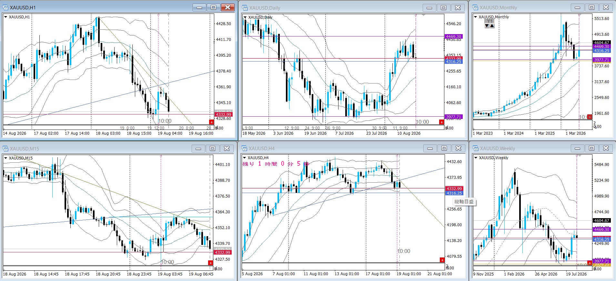Minimize the XAUUSD,H1 chart window

pos(199,7)
